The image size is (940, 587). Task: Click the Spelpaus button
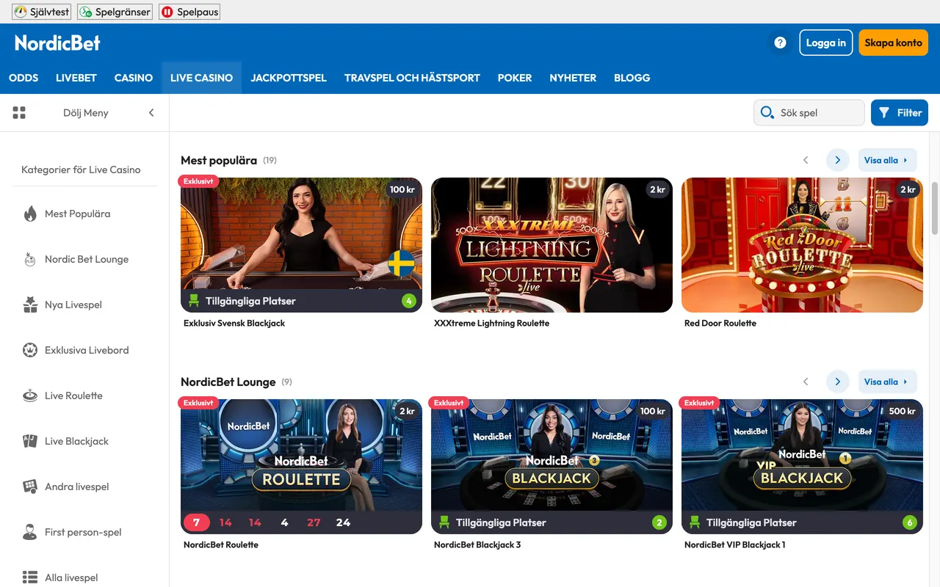coord(189,12)
